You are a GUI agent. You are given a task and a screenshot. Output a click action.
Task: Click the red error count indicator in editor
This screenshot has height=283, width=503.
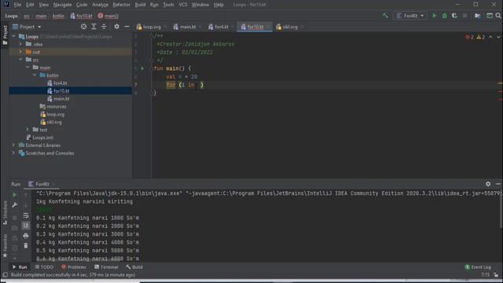[470, 37]
